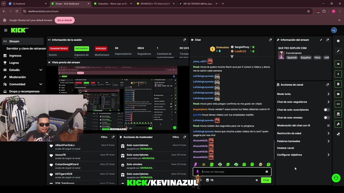Switch to the Shakadoto clips browser tab
The width and height of the screenshot is (344, 193).
112,4
